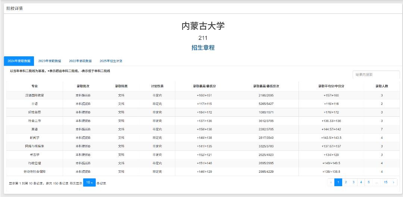Jump to page 5

point(368,182)
